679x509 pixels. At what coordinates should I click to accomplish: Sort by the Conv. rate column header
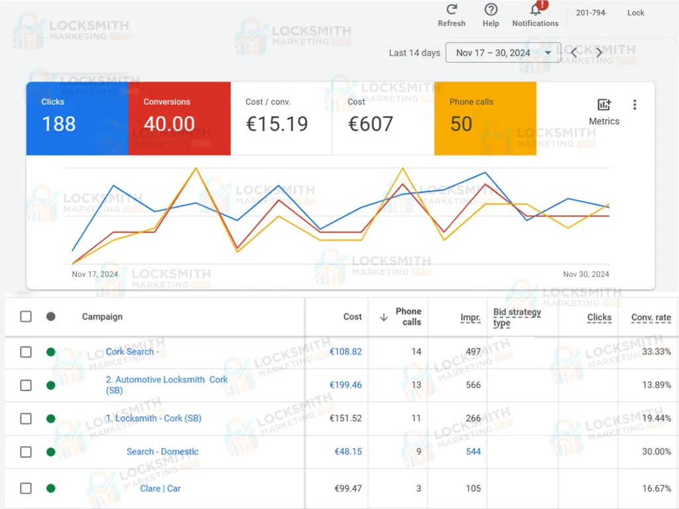coord(650,317)
